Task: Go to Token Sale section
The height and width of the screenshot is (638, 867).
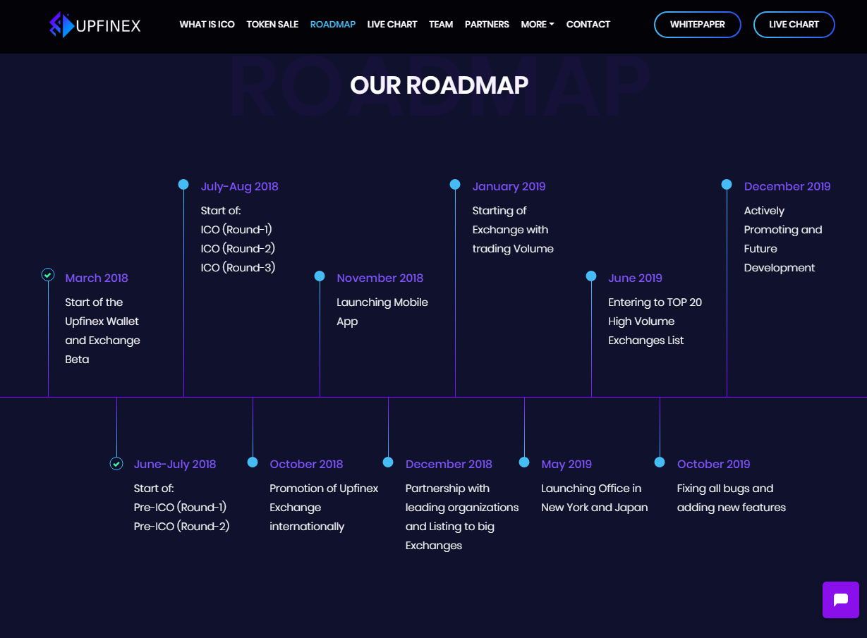Action: click(272, 24)
